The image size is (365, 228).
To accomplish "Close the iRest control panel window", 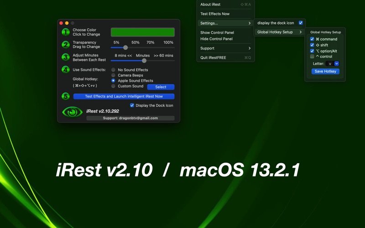I will (61, 23).
